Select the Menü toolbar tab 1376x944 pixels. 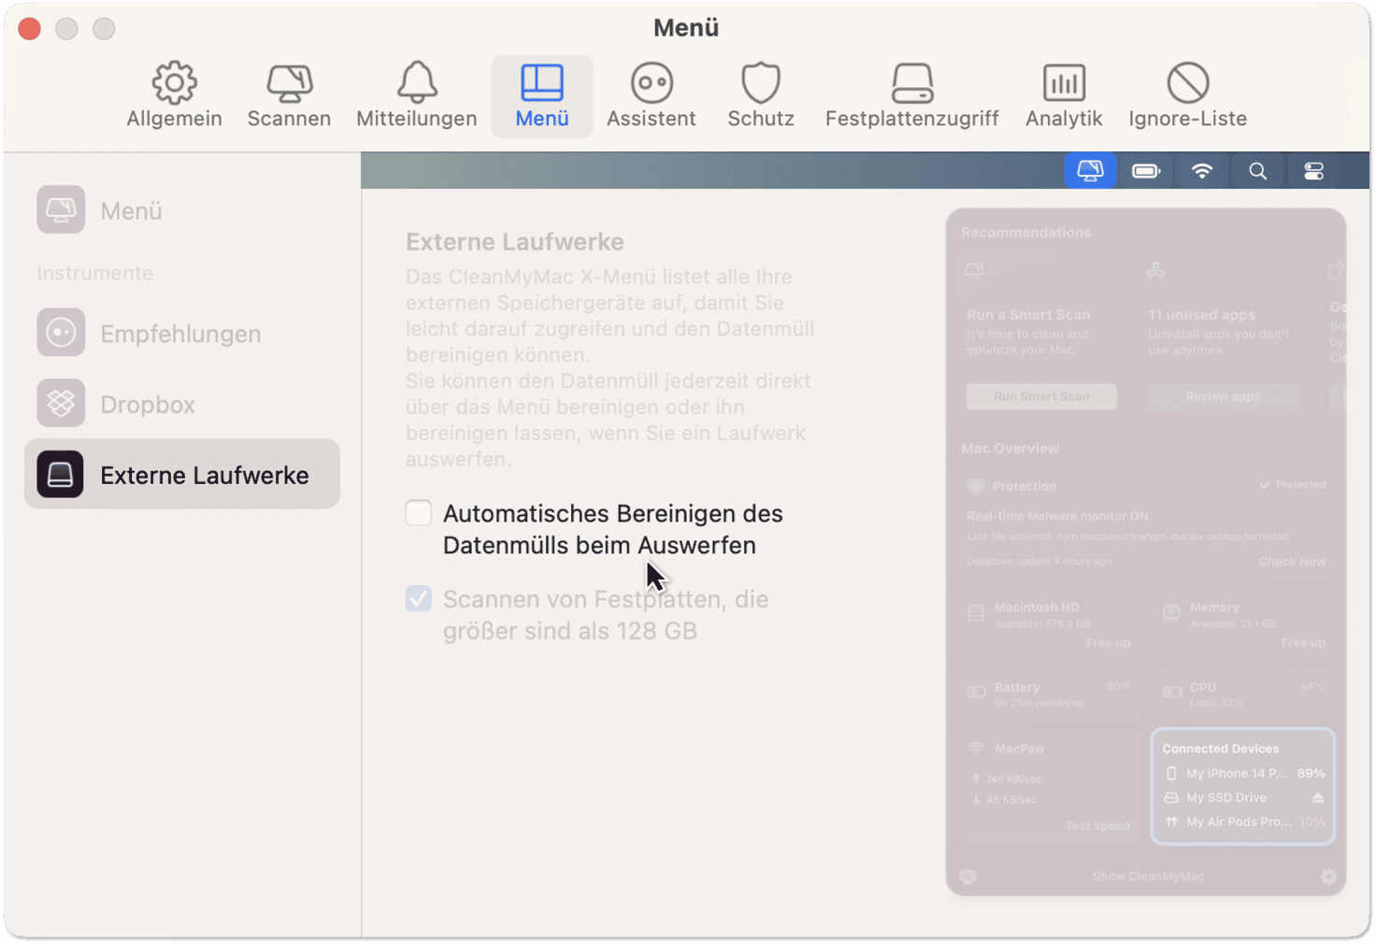542,96
